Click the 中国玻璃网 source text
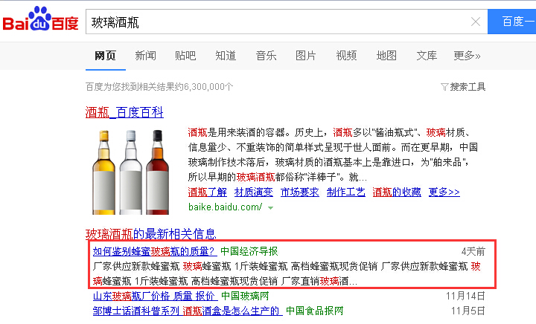The width and height of the screenshot is (536, 324). [x=245, y=296]
